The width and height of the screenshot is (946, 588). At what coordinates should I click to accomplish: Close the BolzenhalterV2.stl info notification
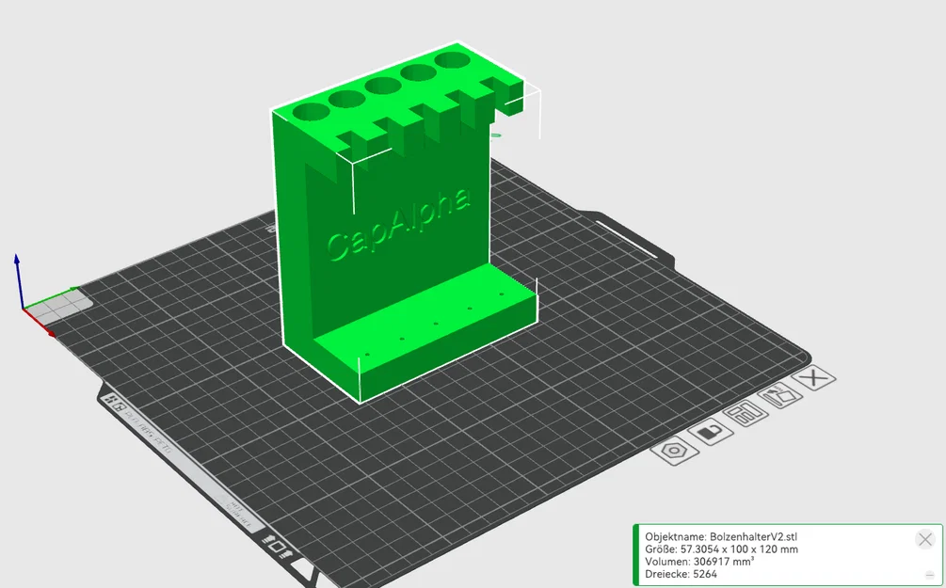925,538
